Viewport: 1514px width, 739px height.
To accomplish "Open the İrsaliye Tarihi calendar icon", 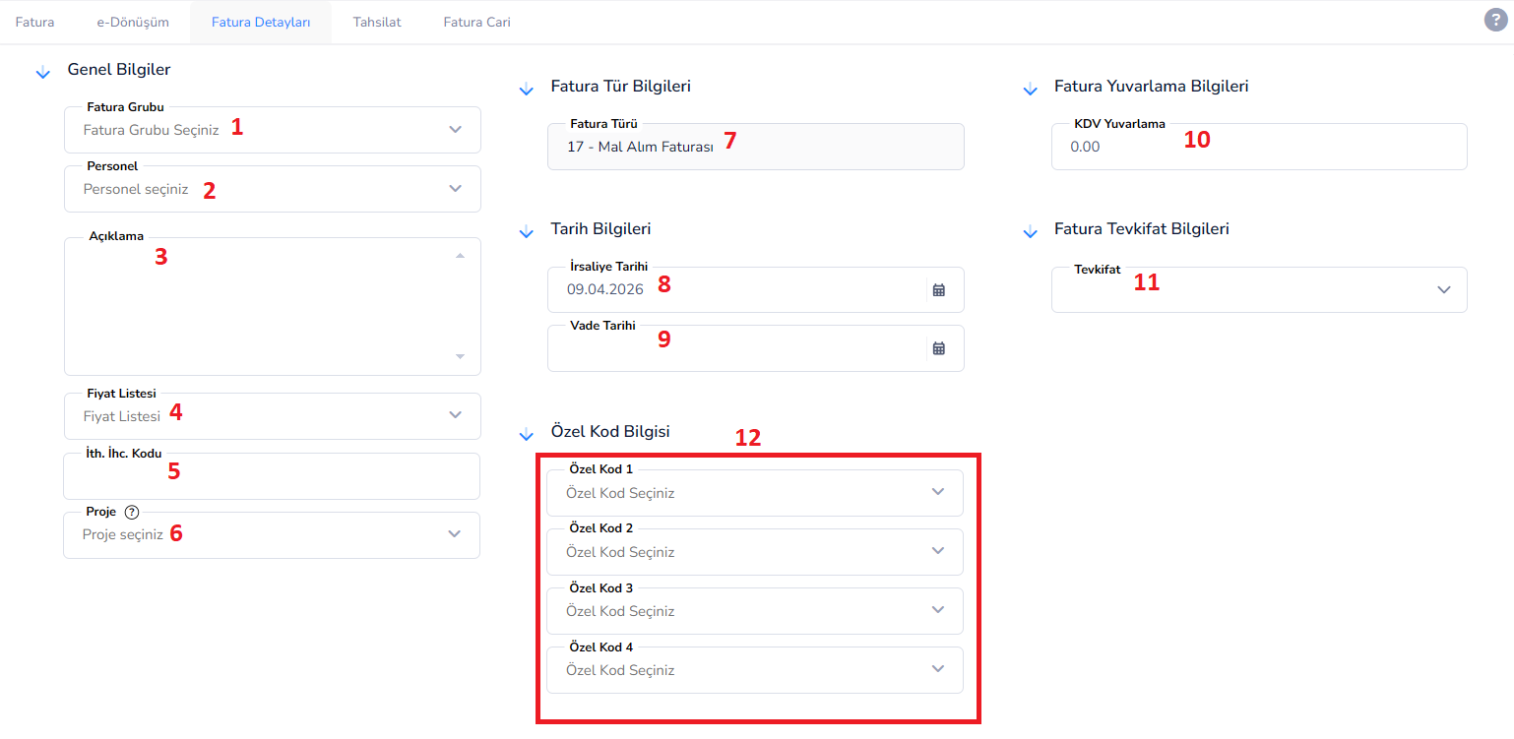I will (939, 290).
